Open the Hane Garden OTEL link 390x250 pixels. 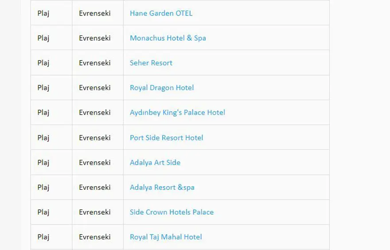(x=161, y=13)
